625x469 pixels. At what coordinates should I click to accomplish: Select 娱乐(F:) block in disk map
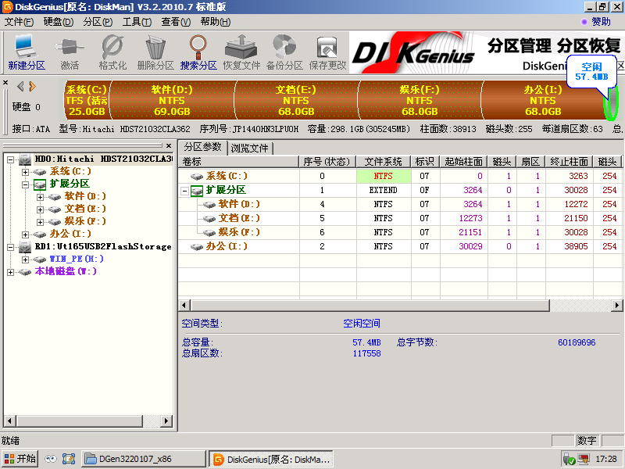click(x=420, y=101)
